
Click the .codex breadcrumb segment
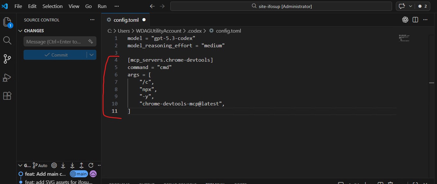[x=194, y=31]
